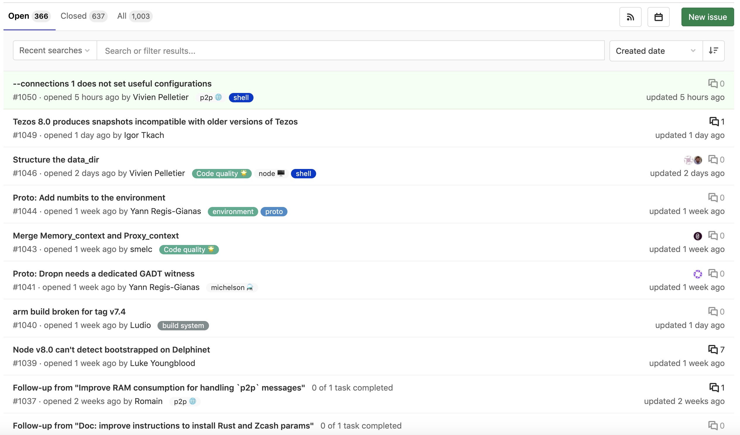Open the Recent searches dropdown
Screen dimensions: 740x435
55,51
